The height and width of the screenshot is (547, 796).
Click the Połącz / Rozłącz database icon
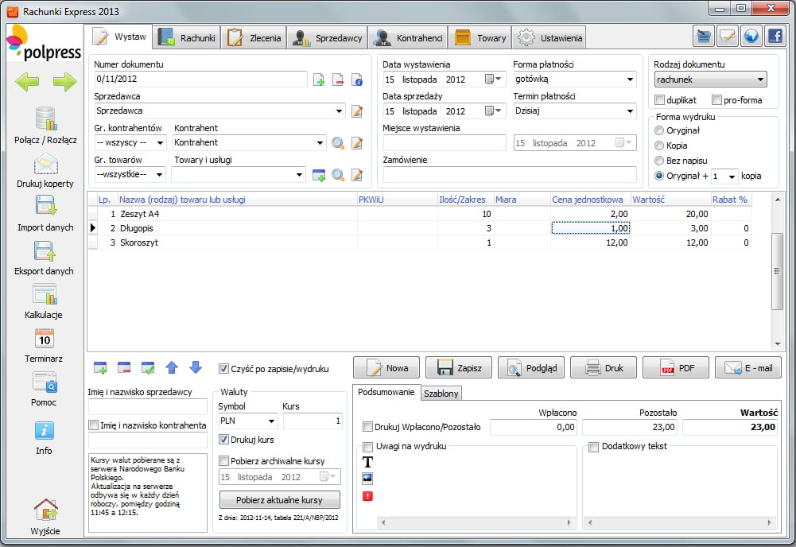pyautogui.click(x=45, y=119)
